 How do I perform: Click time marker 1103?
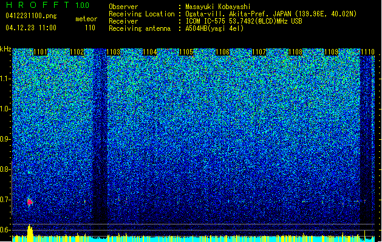coord(114,52)
